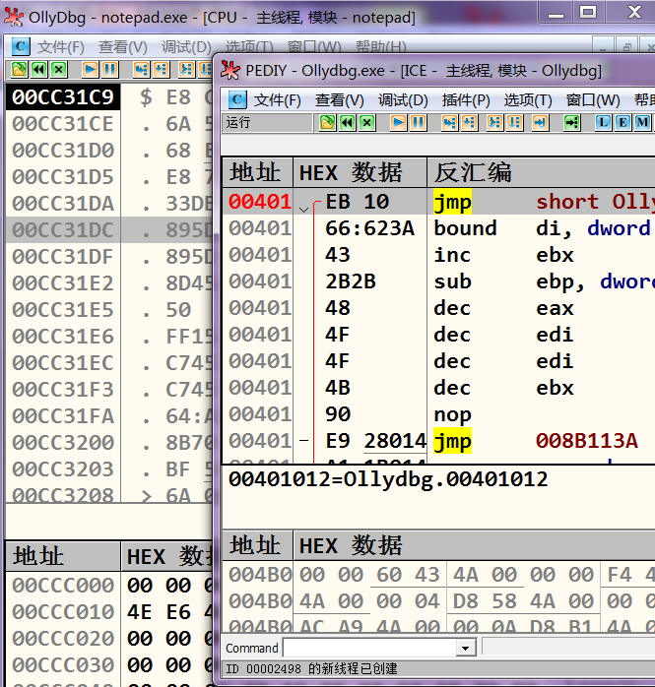Click the Step into icon in PEDIY toolbar

(449, 123)
